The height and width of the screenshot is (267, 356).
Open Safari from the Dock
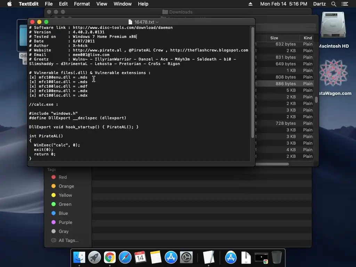[x=125, y=258]
